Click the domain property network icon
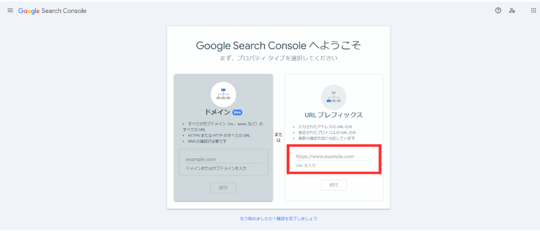The width and height of the screenshot is (540, 231). (223, 94)
